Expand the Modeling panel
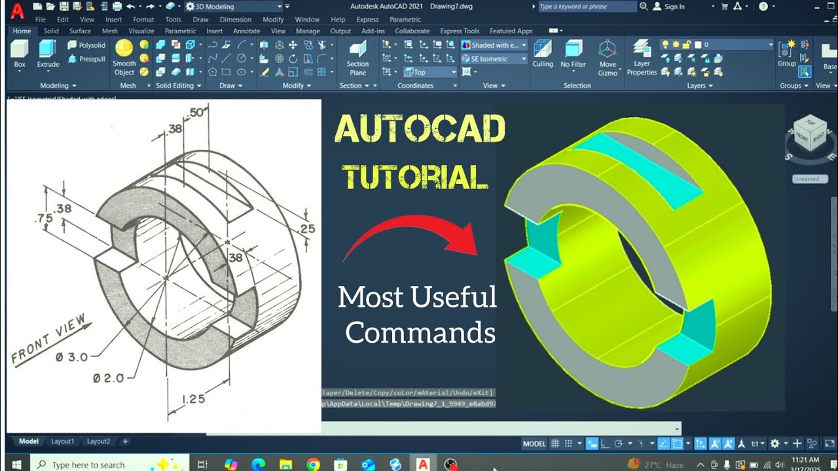Image resolution: width=838 pixels, height=471 pixels. (58, 86)
